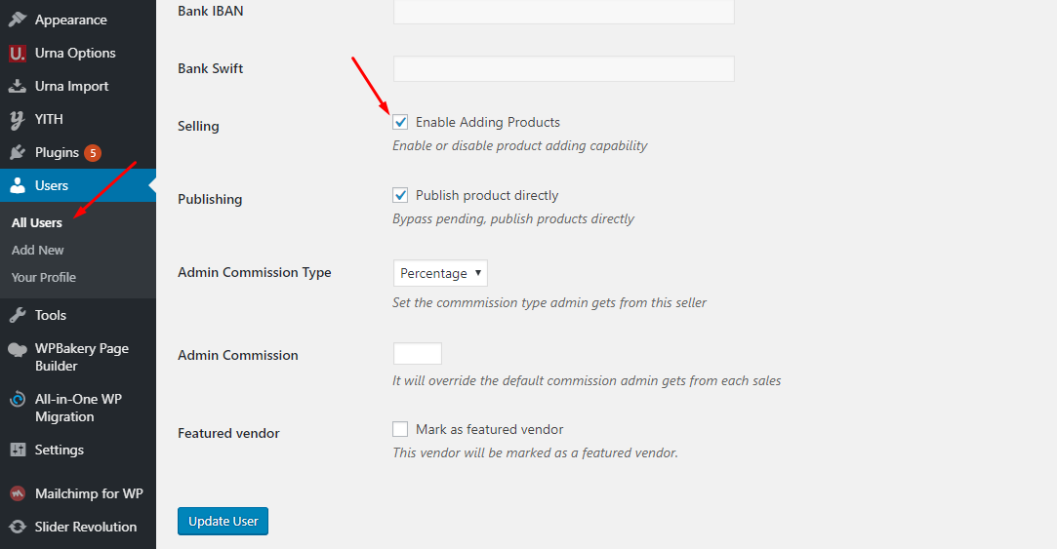The image size is (1057, 549).
Task: Select the Users menu item
Action: coord(77,185)
